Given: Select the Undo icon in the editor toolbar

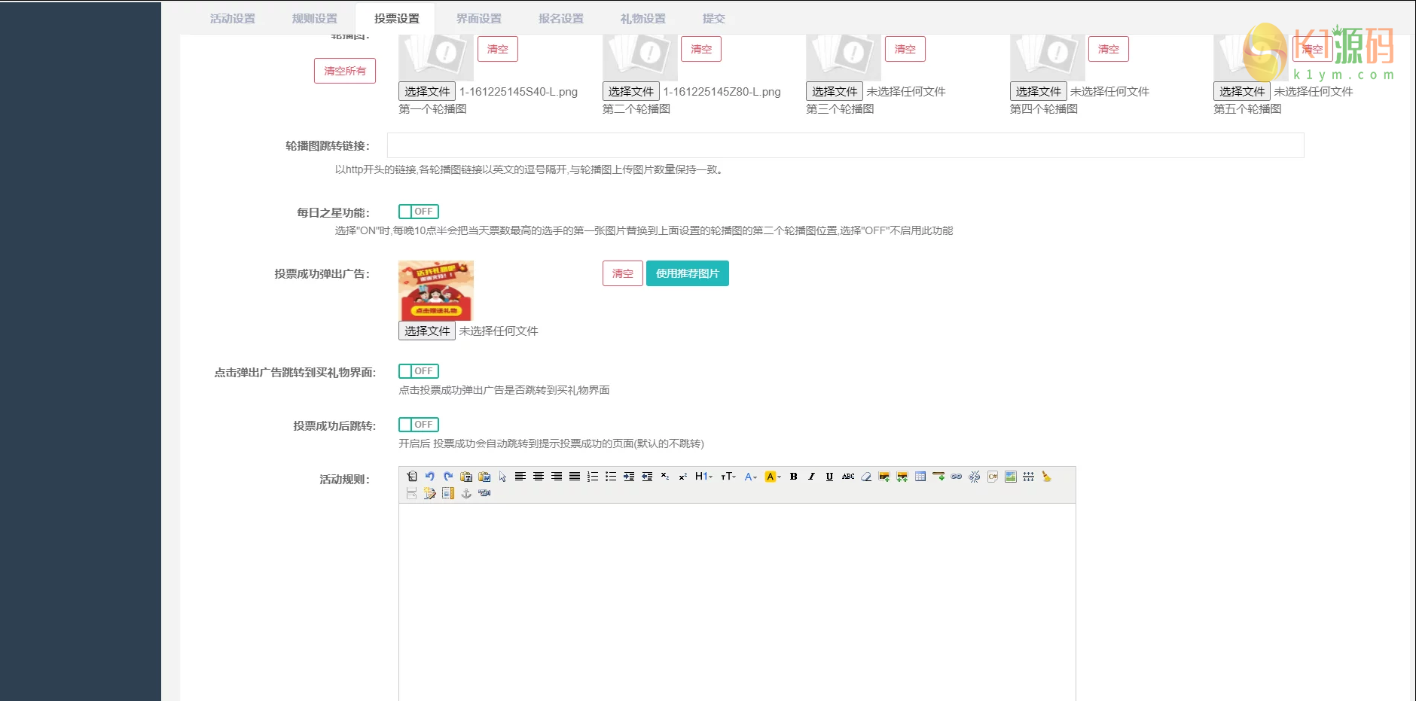Looking at the screenshot, I should pyautogui.click(x=429, y=477).
